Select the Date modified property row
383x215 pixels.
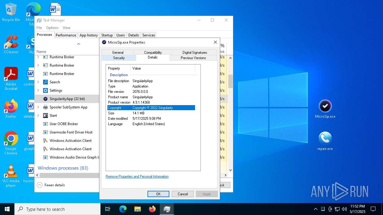coord(151,119)
